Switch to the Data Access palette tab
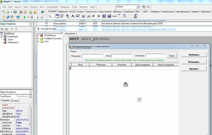This screenshot has height=135, width=212. point(91,12)
